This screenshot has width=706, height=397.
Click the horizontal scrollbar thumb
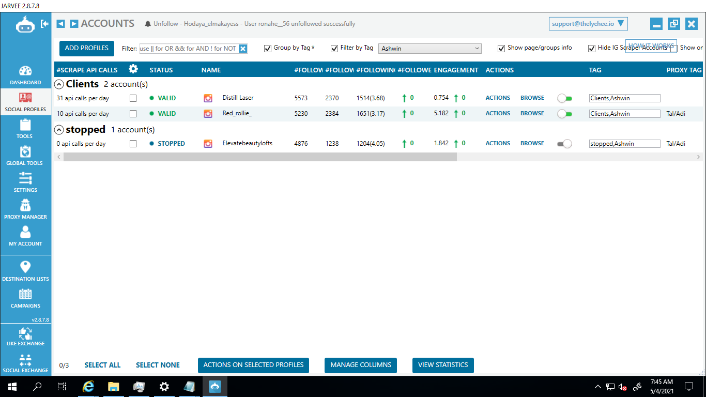[260, 157]
